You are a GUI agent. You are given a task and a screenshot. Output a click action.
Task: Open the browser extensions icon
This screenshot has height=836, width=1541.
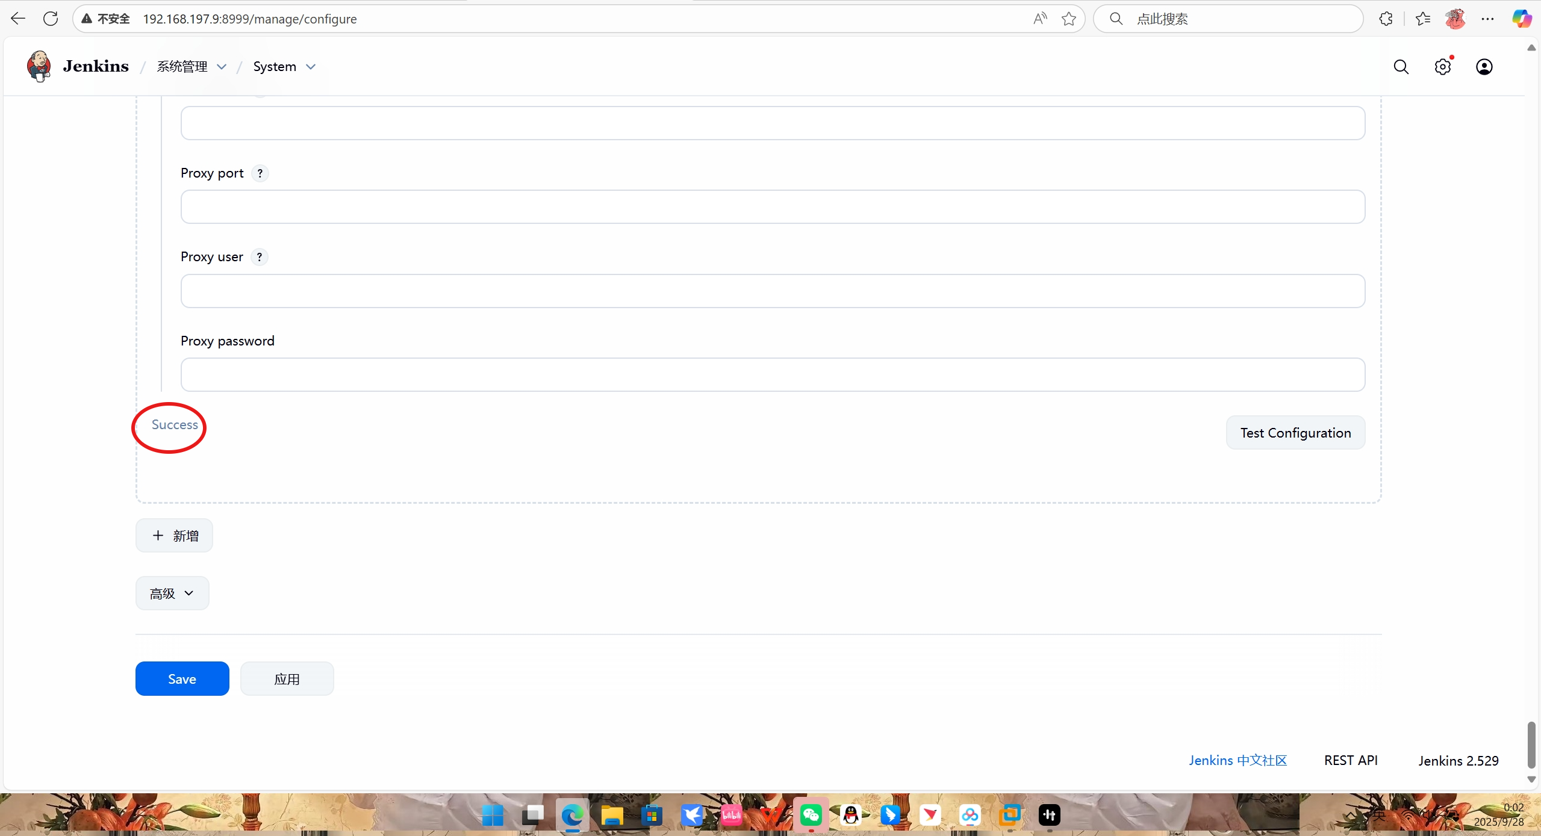1386,19
